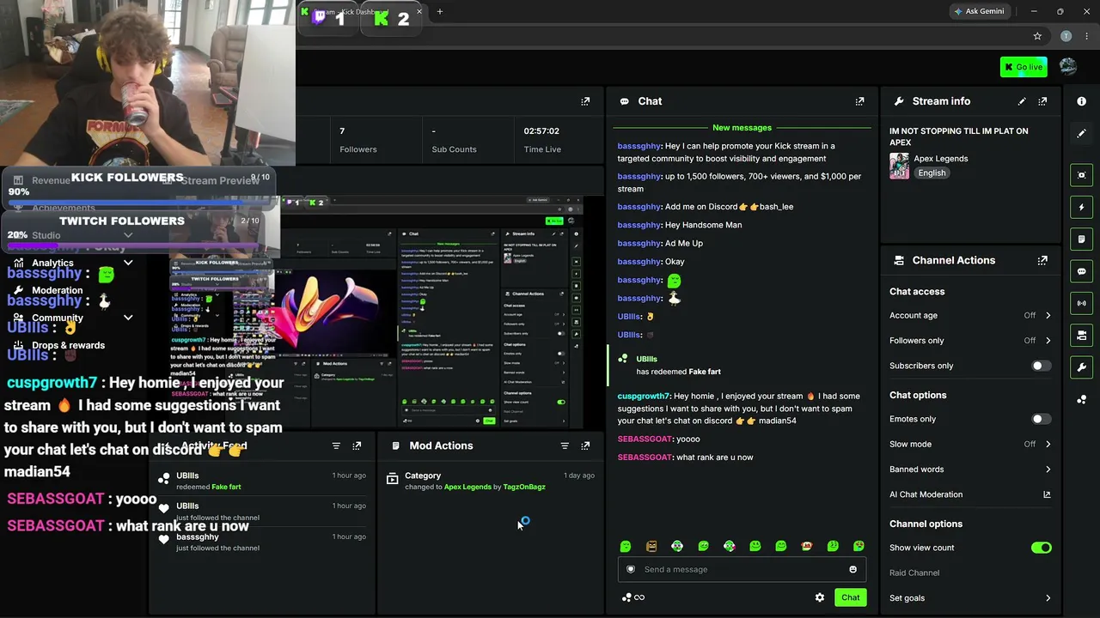The width and height of the screenshot is (1100, 618).
Task: Toggle Emotes only chat switch
Action: coord(1040,419)
